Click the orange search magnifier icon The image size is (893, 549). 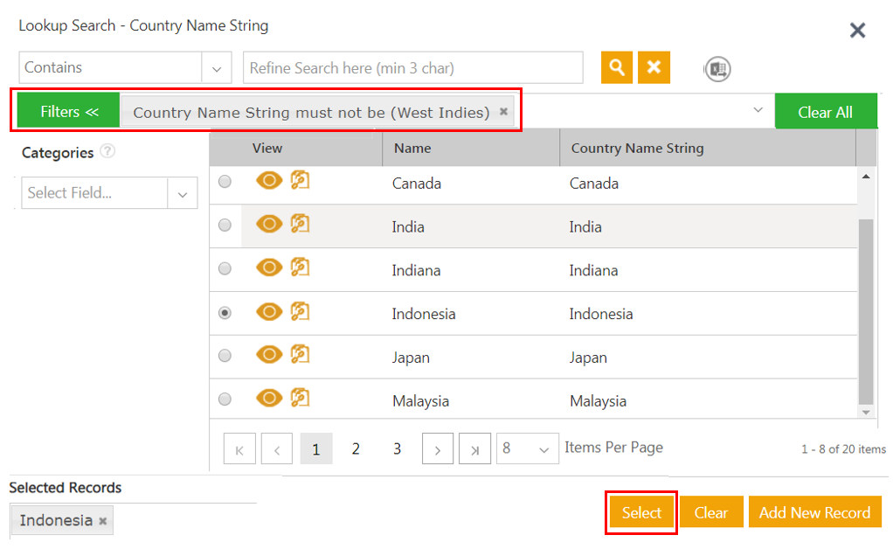click(x=617, y=67)
